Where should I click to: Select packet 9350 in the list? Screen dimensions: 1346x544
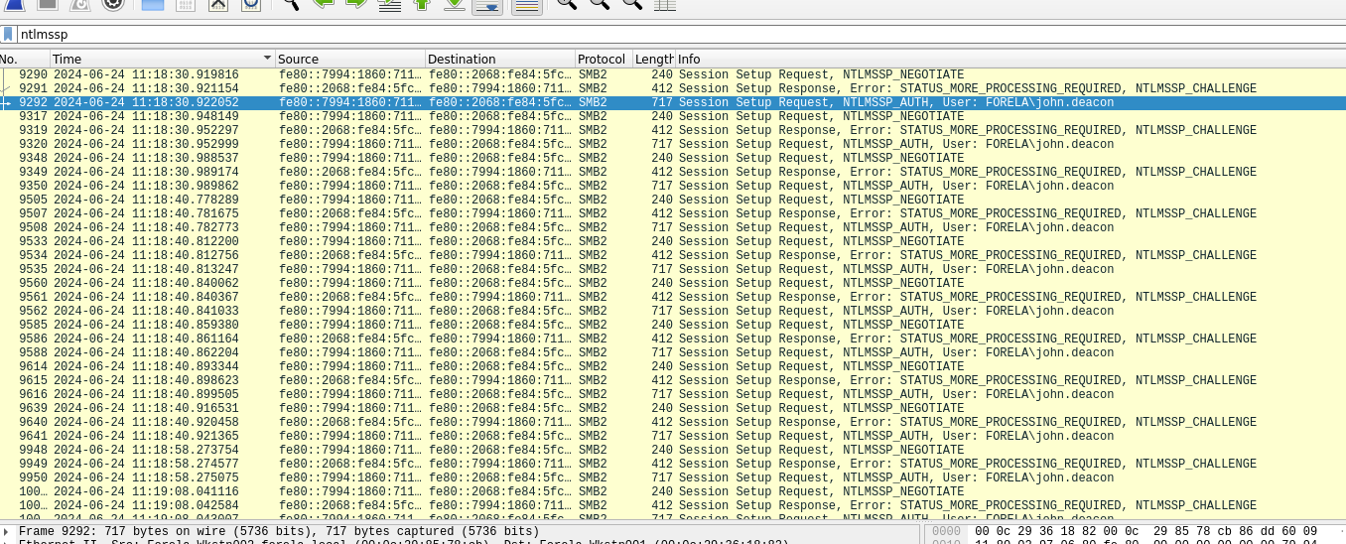tap(673, 186)
